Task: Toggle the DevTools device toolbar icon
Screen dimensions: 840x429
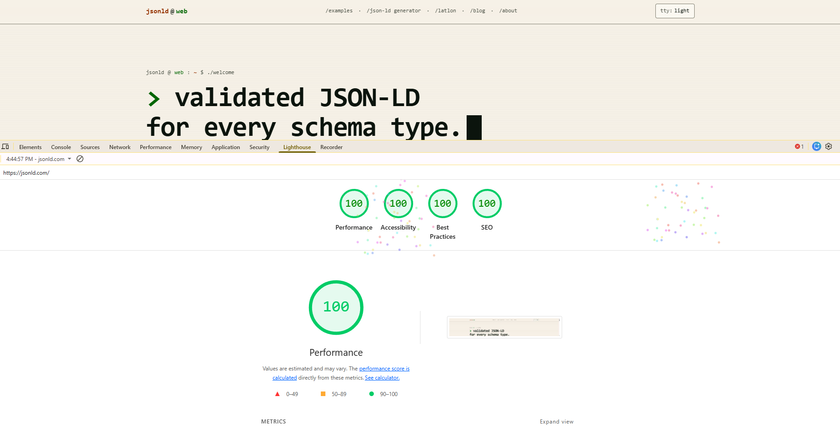Action: pos(5,147)
